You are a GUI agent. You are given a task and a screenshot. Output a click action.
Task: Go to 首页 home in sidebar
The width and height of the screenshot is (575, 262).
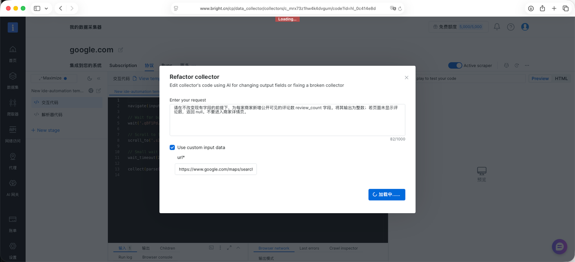(x=13, y=54)
